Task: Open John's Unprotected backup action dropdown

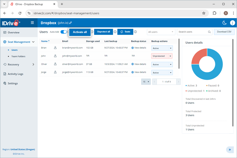Action: 162,56
